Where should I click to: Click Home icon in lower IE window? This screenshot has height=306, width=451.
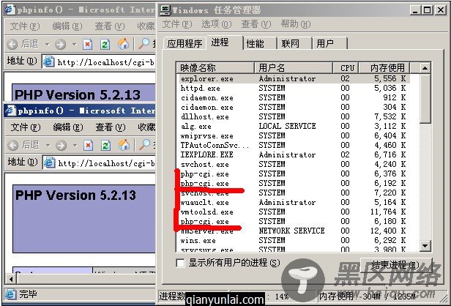[x=124, y=145]
